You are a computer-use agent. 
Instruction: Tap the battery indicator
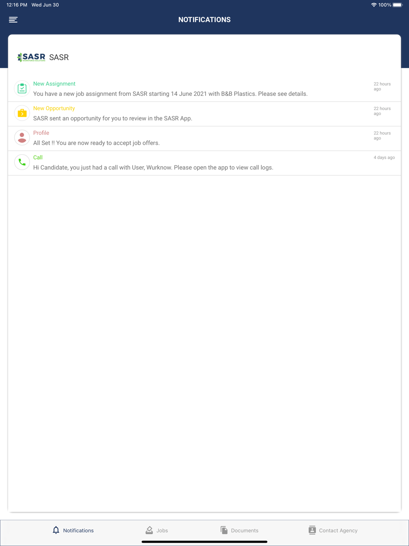398,5
